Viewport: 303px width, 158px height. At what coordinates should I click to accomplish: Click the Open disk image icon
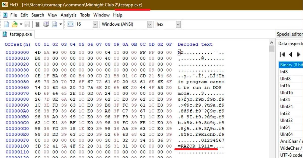(x=55, y=24)
